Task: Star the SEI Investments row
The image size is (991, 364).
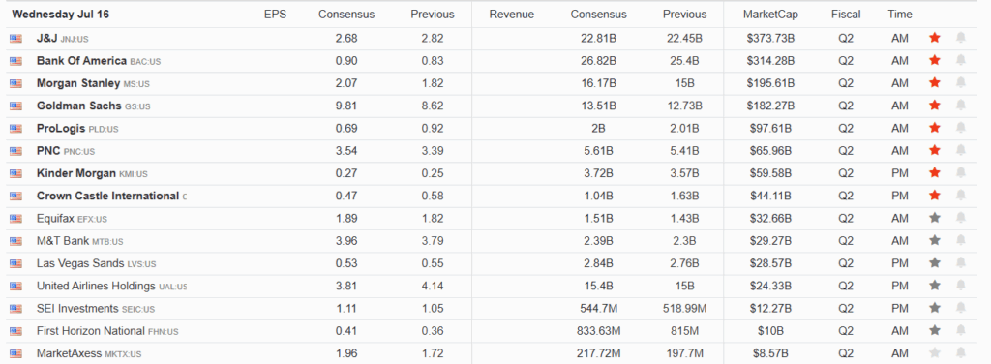Action: point(935,309)
